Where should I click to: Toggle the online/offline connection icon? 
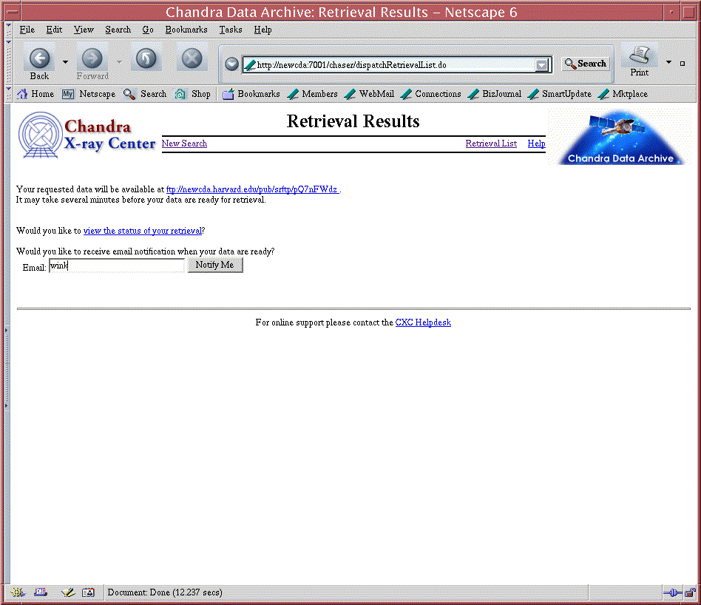[x=672, y=592]
